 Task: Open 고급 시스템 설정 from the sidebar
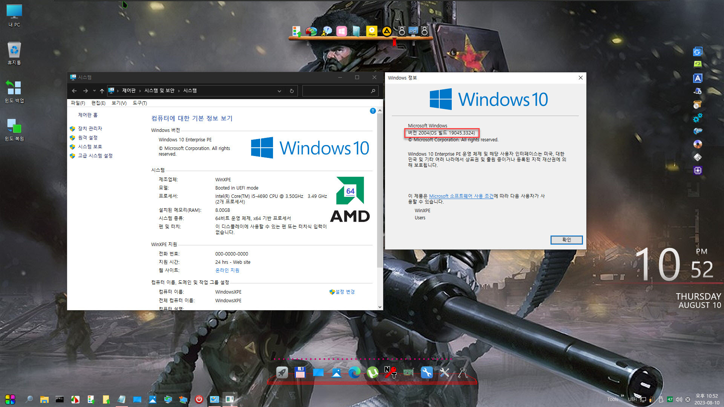[x=95, y=156]
